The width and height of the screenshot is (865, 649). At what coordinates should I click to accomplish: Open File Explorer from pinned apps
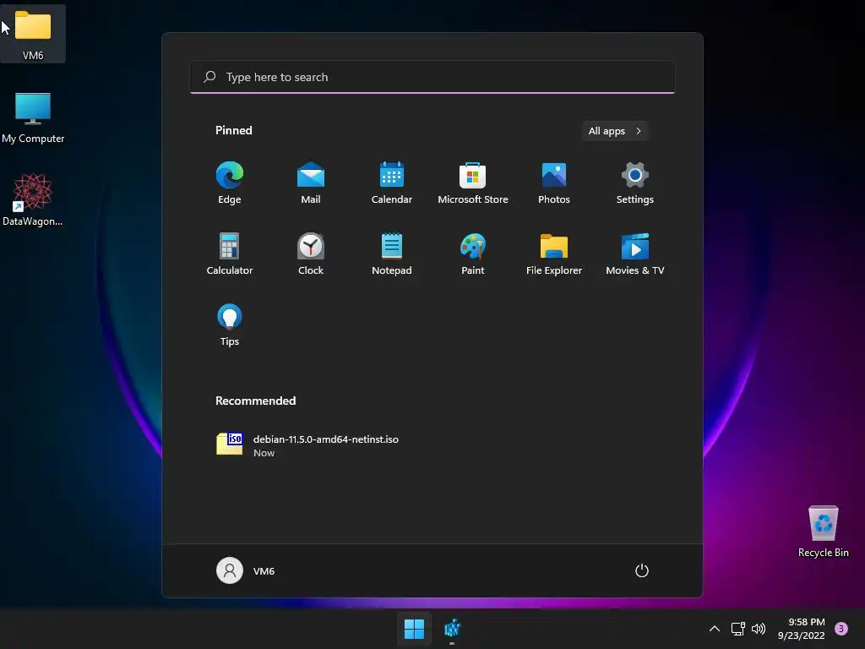(x=554, y=254)
